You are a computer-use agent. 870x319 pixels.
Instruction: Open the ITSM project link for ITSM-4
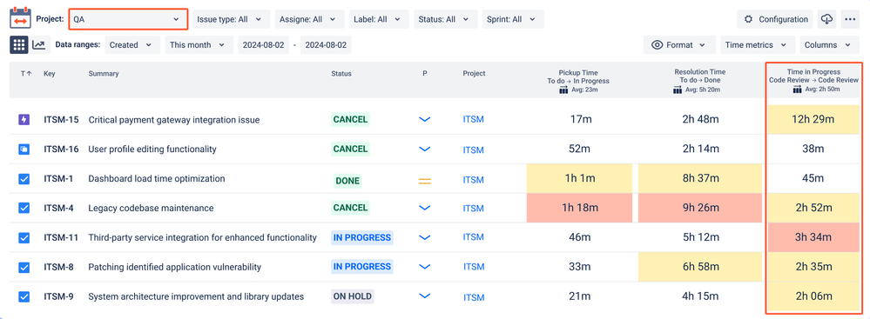click(x=473, y=209)
